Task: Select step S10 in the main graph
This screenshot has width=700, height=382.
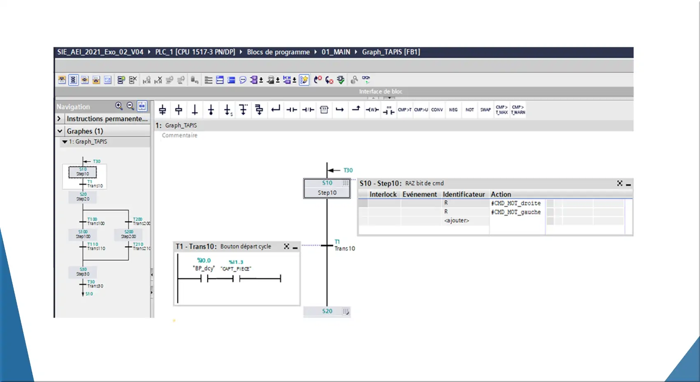Action: (x=327, y=188)
